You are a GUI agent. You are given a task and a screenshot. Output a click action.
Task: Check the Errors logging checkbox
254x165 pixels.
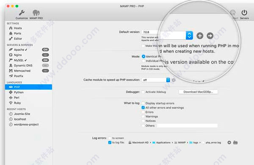(143, 112)
